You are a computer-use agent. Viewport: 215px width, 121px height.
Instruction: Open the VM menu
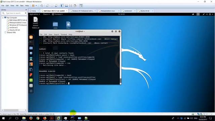[x=17, y=6]
